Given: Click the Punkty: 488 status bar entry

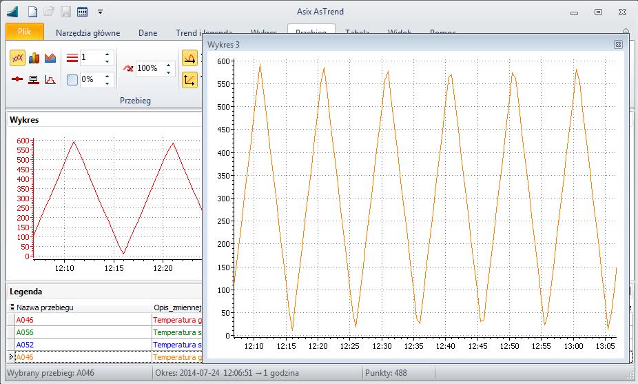Looking at the screenshot, I should pos(386,373).
